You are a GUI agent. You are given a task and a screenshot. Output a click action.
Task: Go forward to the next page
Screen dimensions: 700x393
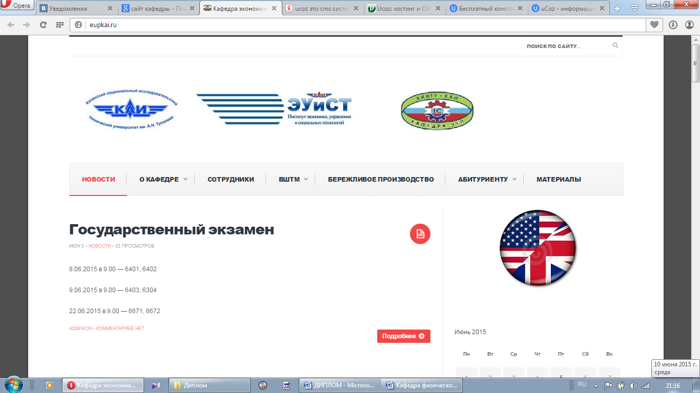(26, 25)
